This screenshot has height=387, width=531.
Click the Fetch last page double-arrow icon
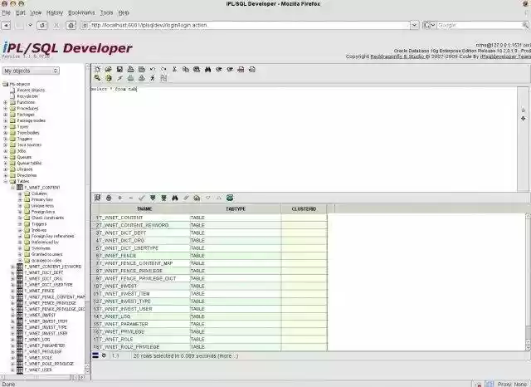[163, 198]
